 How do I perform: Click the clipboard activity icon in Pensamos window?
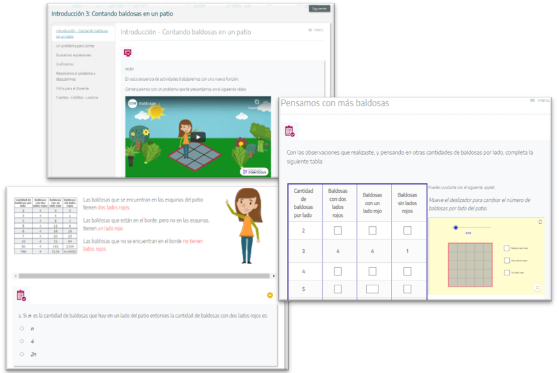(289, 131)
